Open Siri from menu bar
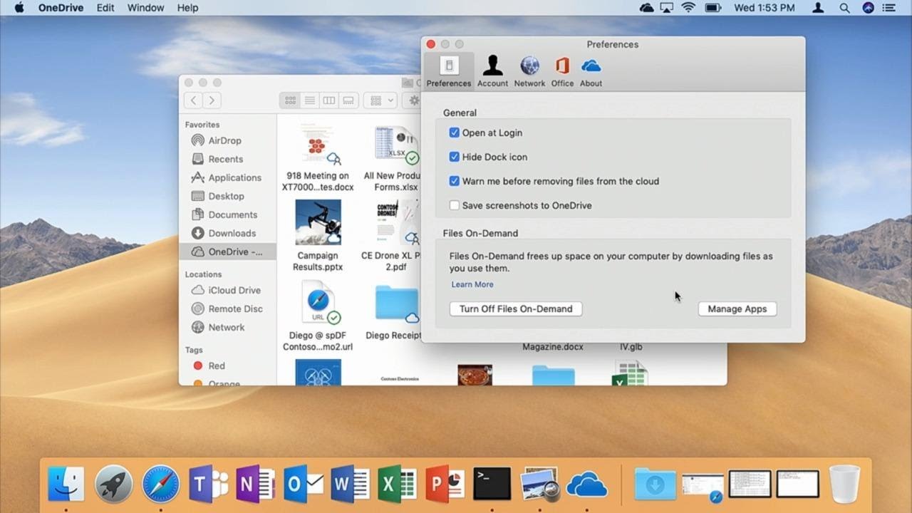 coord(868,8)
